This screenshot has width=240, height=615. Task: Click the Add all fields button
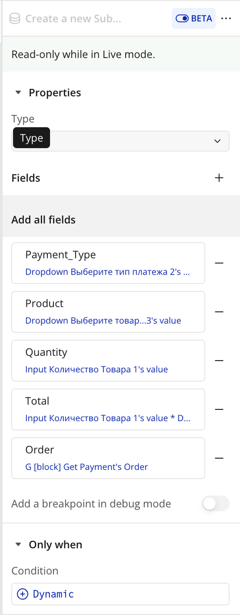pyautogui.click(x=44, y=220)
